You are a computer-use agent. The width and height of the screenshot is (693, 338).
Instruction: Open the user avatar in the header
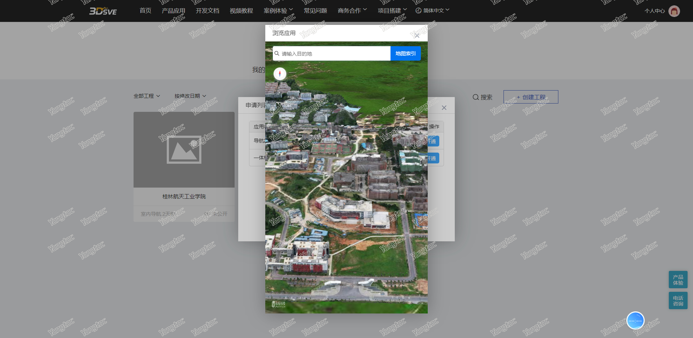[674, 11]
